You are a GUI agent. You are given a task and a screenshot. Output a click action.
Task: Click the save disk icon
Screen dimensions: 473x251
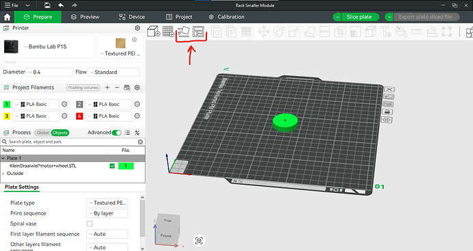pyautogui.click(x=47, y=5)
